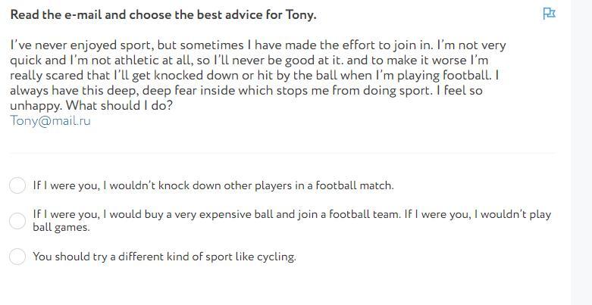The image size is (592, 305).
Task: Click "ball games." on the middle option's second line
Action: (x=61, y=227)
